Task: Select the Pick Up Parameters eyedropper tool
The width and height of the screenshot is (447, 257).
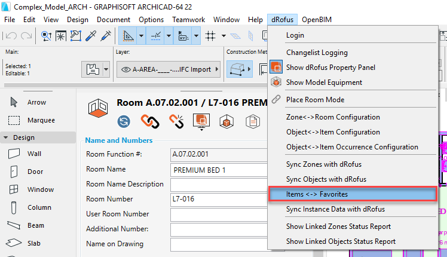Action: 91,36
